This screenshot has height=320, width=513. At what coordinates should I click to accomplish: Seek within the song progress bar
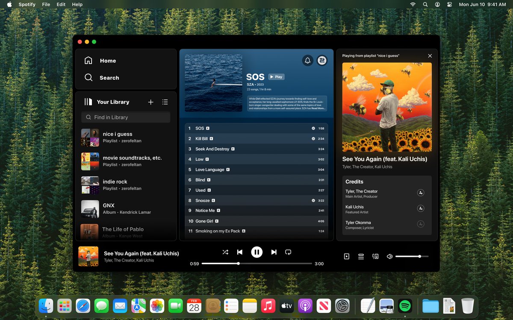[256, 264]
